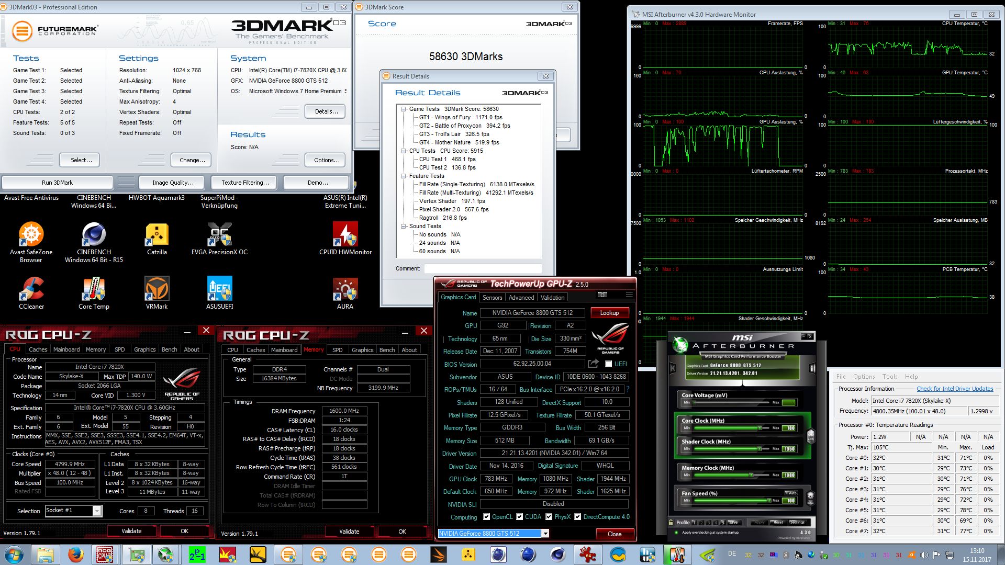Click the Image Quality... button in 3DMark03

(x=173, y=183)
